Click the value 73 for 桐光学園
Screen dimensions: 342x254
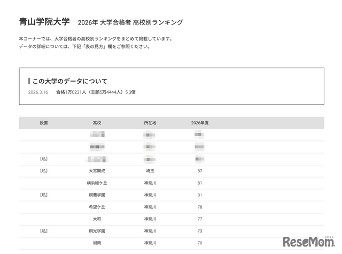point(200,231)
